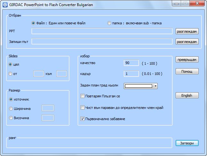Select the Широчина radio button
Viewport: 207px width, 156px height.
click(11, 109)
